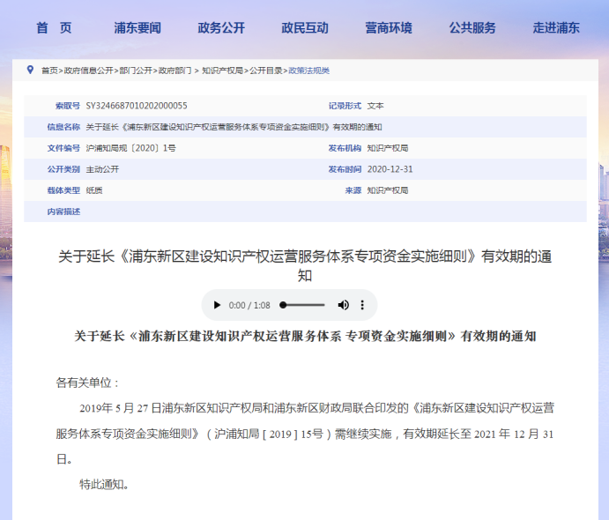Open the 首页 navigation tab
Viewport: 609px width, 520px height.
pyautogui.click(x=55, y=27)
